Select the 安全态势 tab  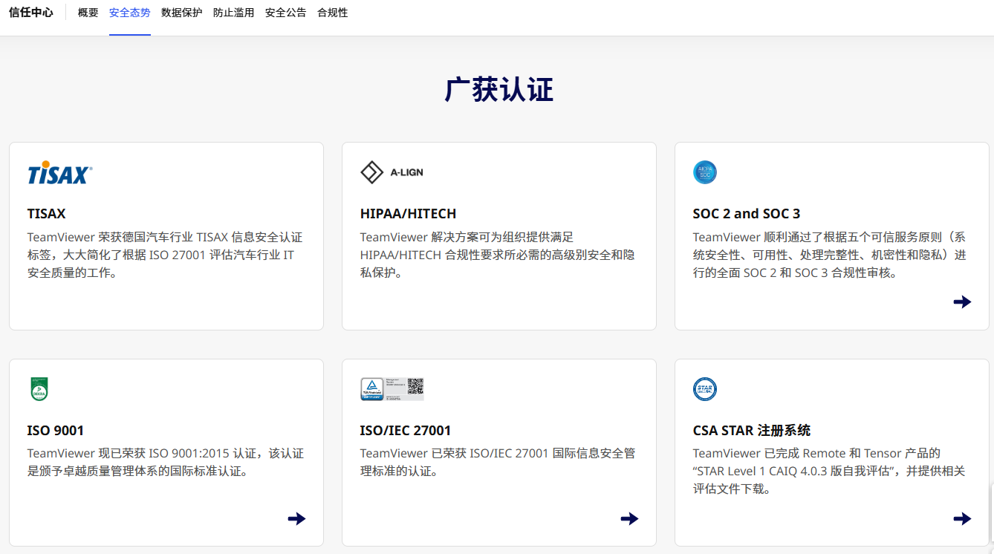click(x=130, y=13)
